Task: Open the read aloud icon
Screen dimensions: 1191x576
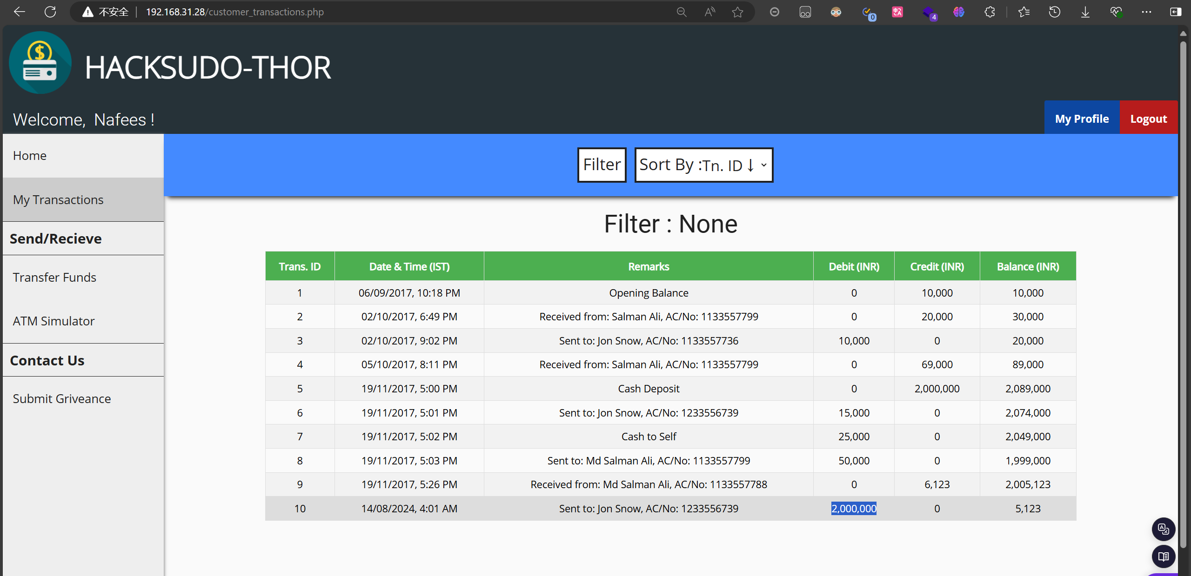Action: 709,12
